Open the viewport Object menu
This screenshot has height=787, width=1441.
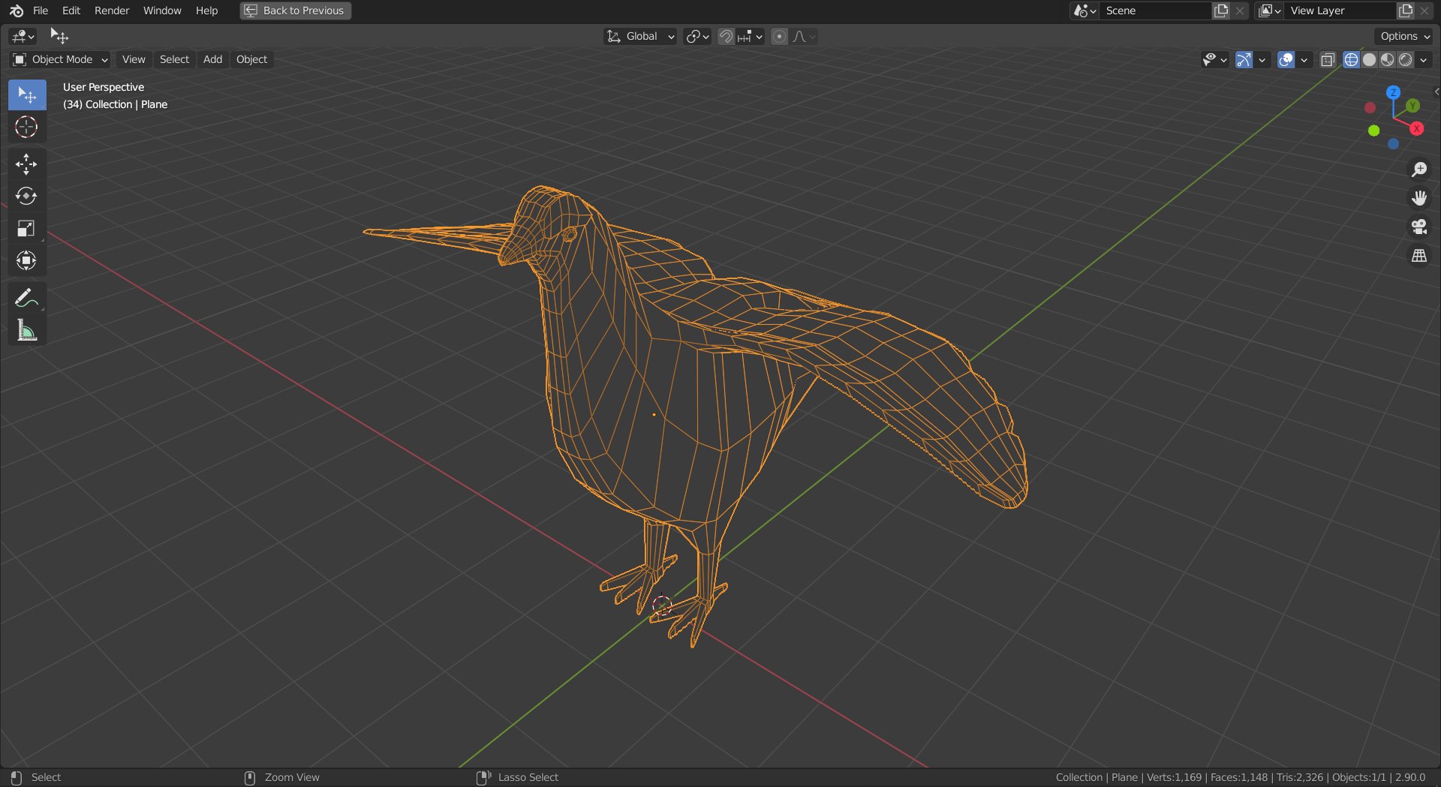(x=251, y=59)
